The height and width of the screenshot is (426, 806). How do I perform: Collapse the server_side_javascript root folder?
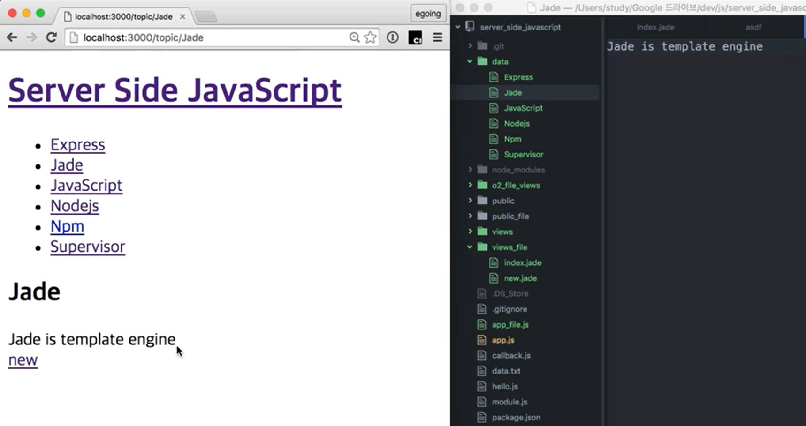(458, 27)
